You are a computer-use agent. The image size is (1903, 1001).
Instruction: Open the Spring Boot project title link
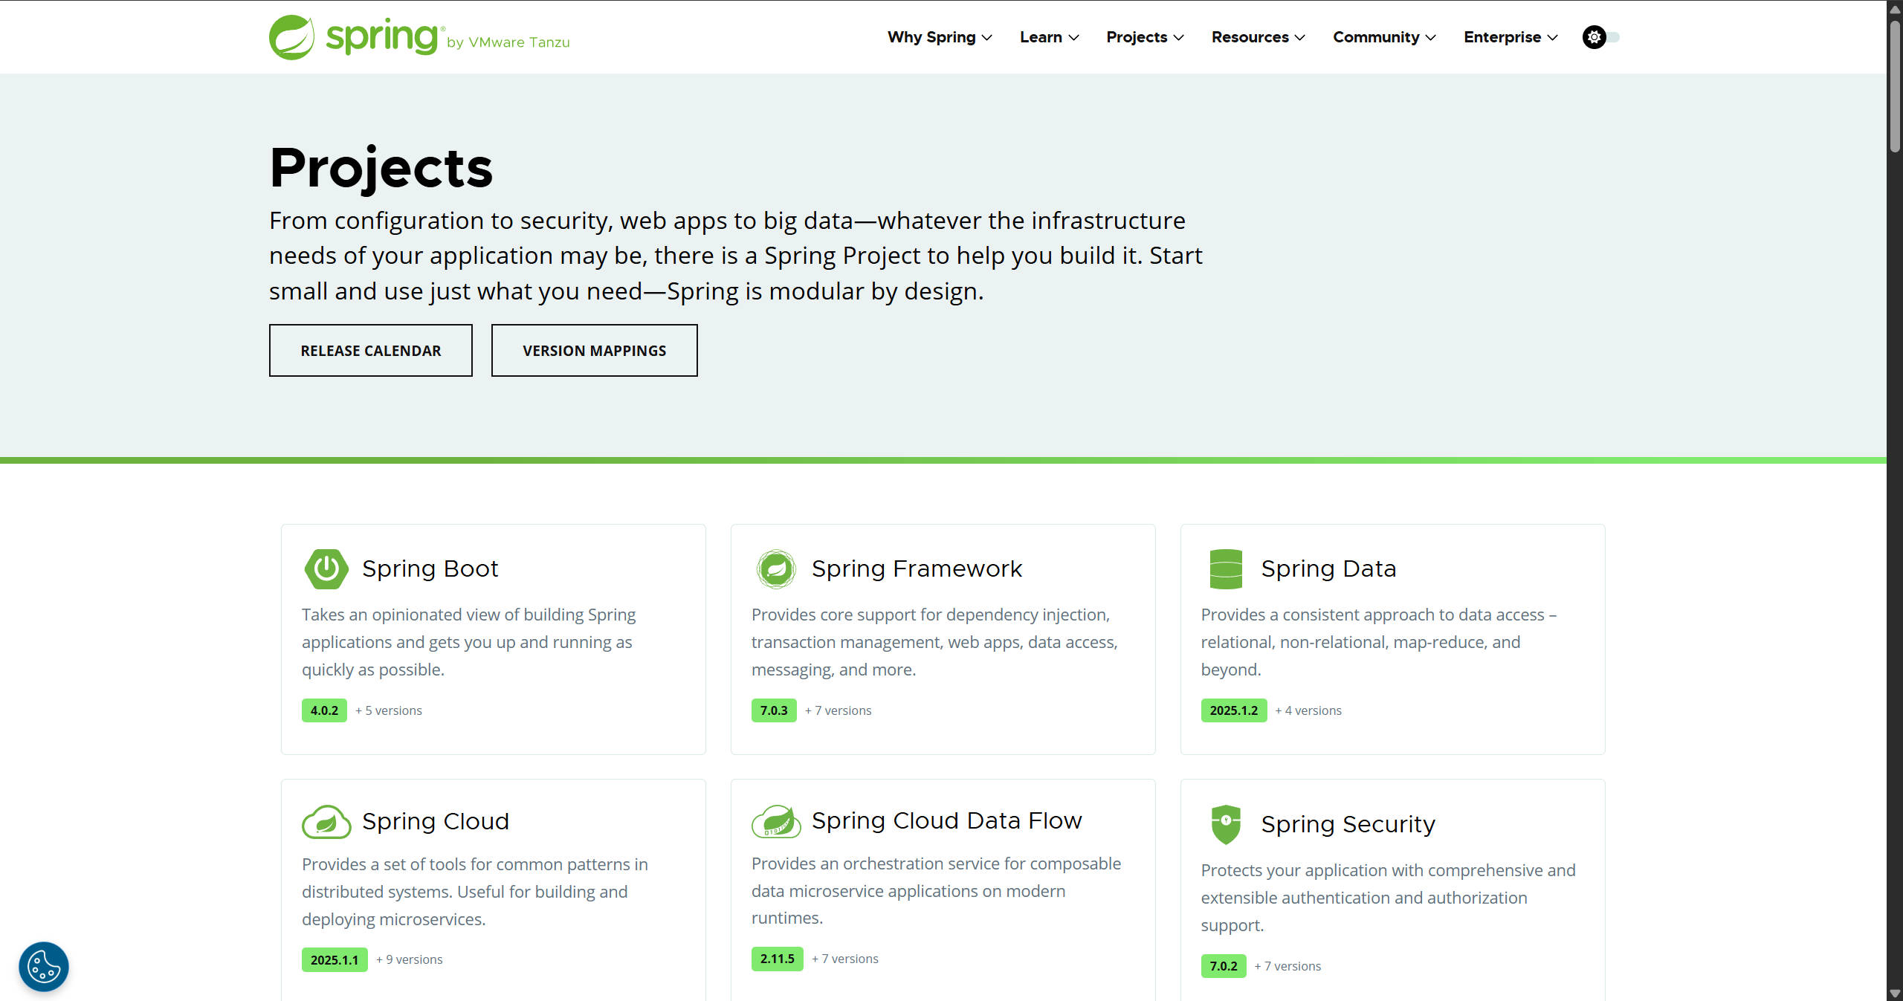pyautogui.click(x=430, y=568)
